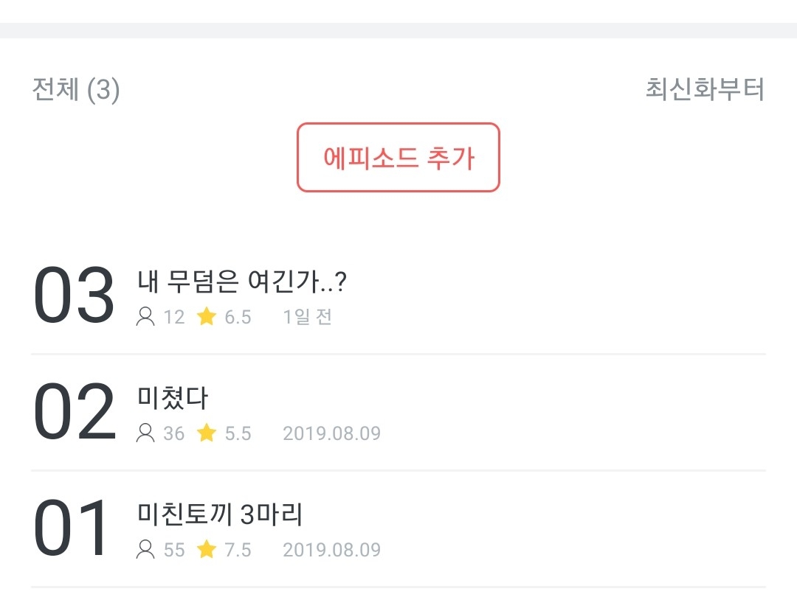Click the 1일 전 timestamp

point(307,317)
